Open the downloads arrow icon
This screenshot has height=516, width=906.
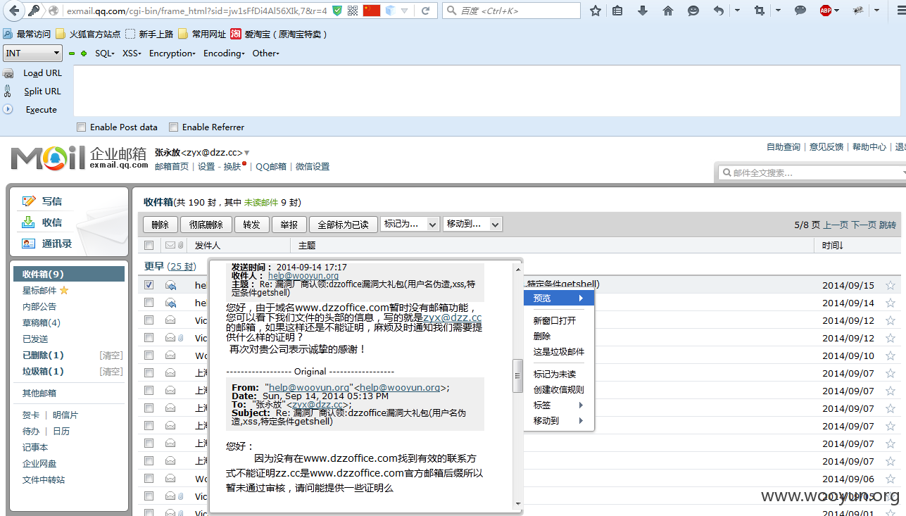click(643, 11)
